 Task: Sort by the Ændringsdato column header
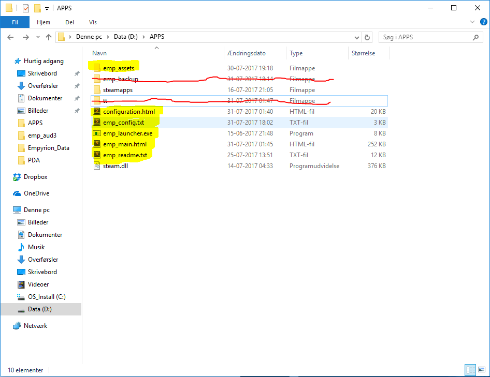tap(247, 53)
